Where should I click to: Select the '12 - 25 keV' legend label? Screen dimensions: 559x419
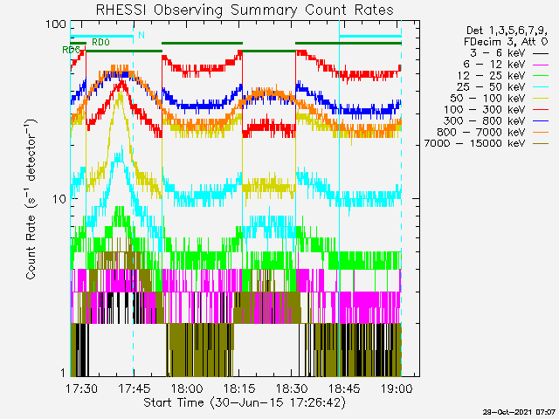coord(491,76)
